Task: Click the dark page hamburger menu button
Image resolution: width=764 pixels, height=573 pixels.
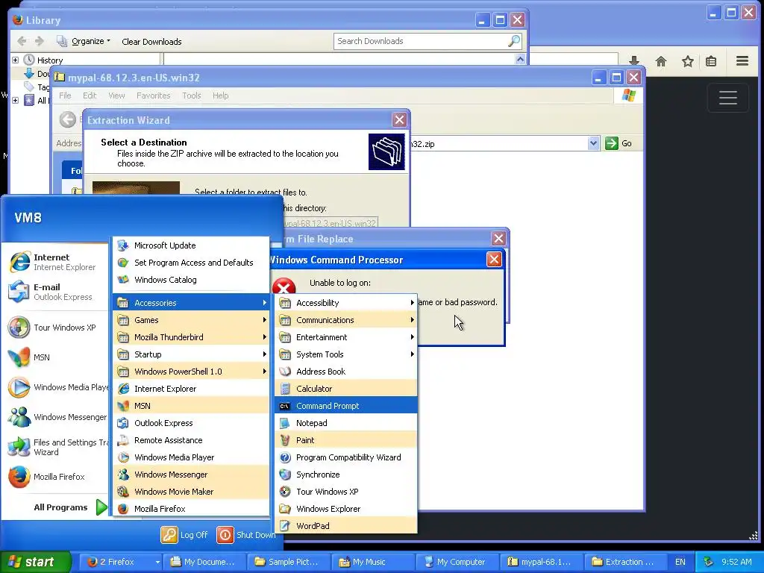Action: click(727, 98)
